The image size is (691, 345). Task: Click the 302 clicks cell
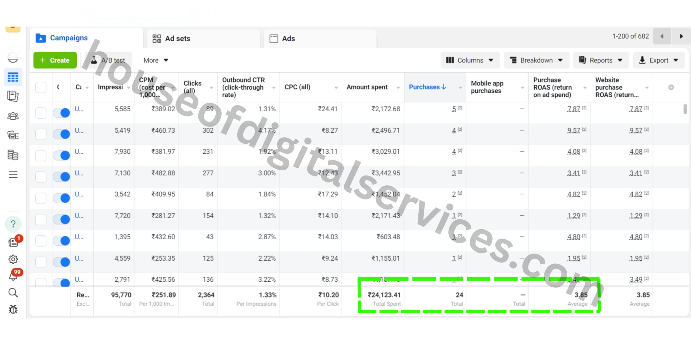click(x=208, y=130)
